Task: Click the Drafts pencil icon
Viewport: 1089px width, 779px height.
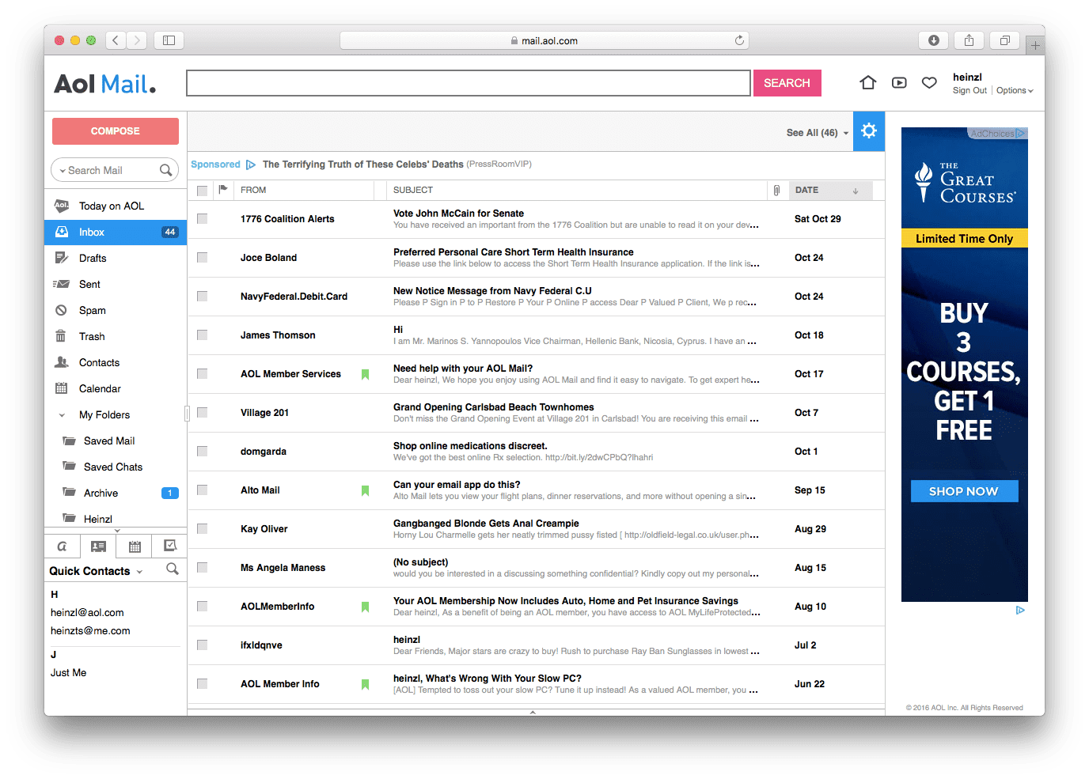Action: [x=62, y=258]
